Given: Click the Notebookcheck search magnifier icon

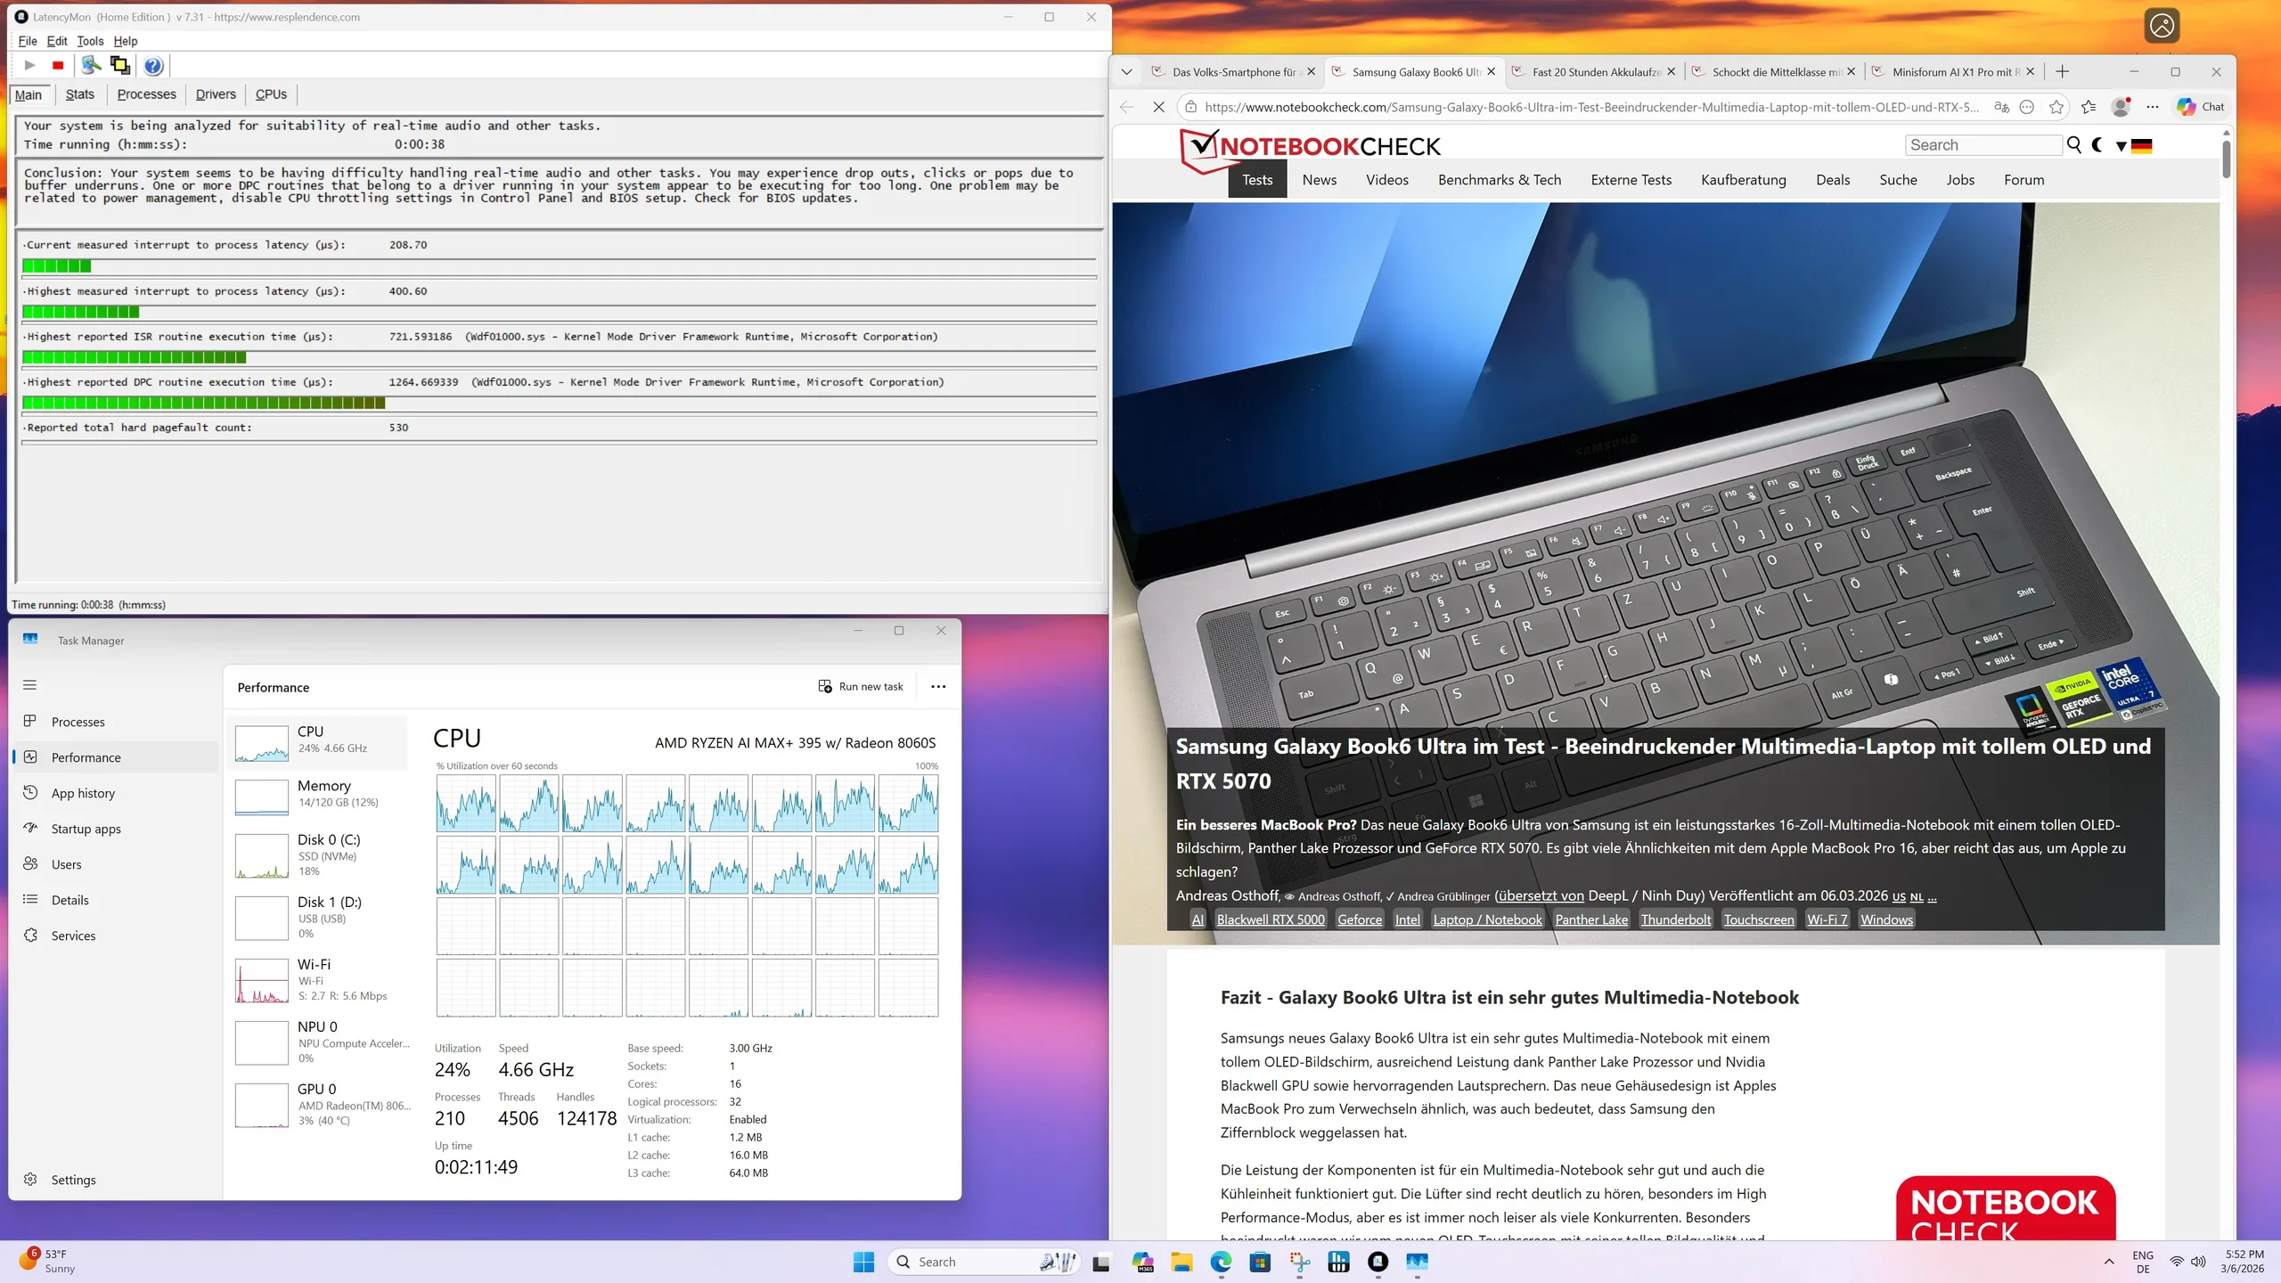Looking at the screenshot, I should tap(2074, 145).
